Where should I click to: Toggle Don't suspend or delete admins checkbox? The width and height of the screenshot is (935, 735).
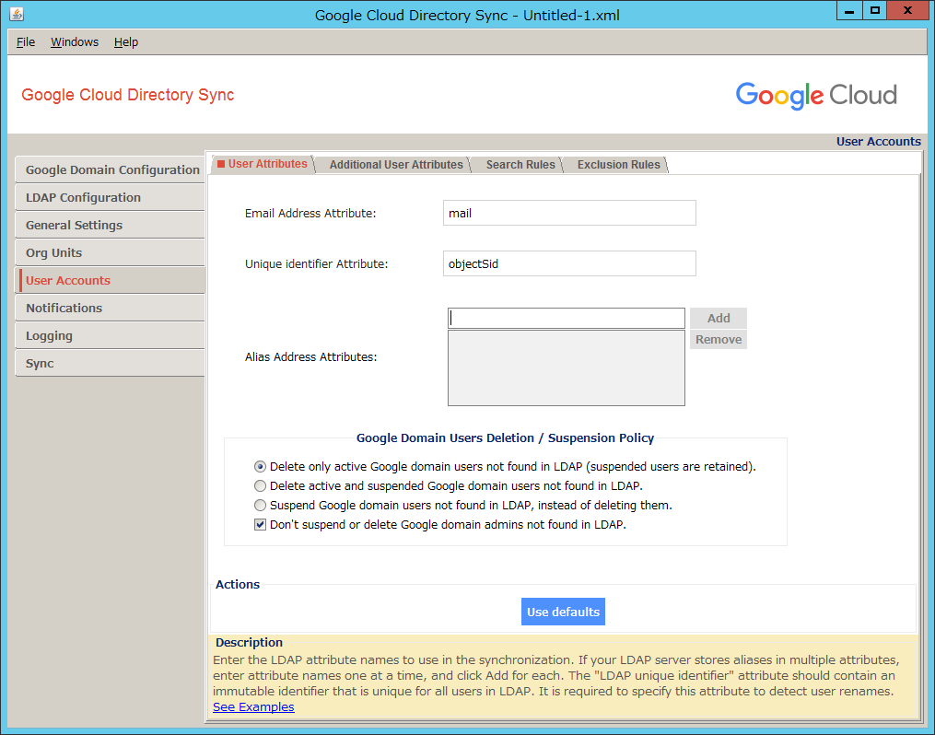click(x=260, y=525)
